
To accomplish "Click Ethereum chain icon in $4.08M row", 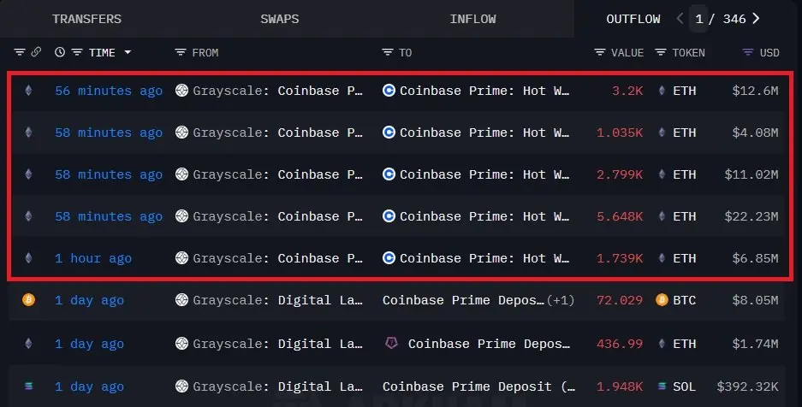I will coord(28,133).
